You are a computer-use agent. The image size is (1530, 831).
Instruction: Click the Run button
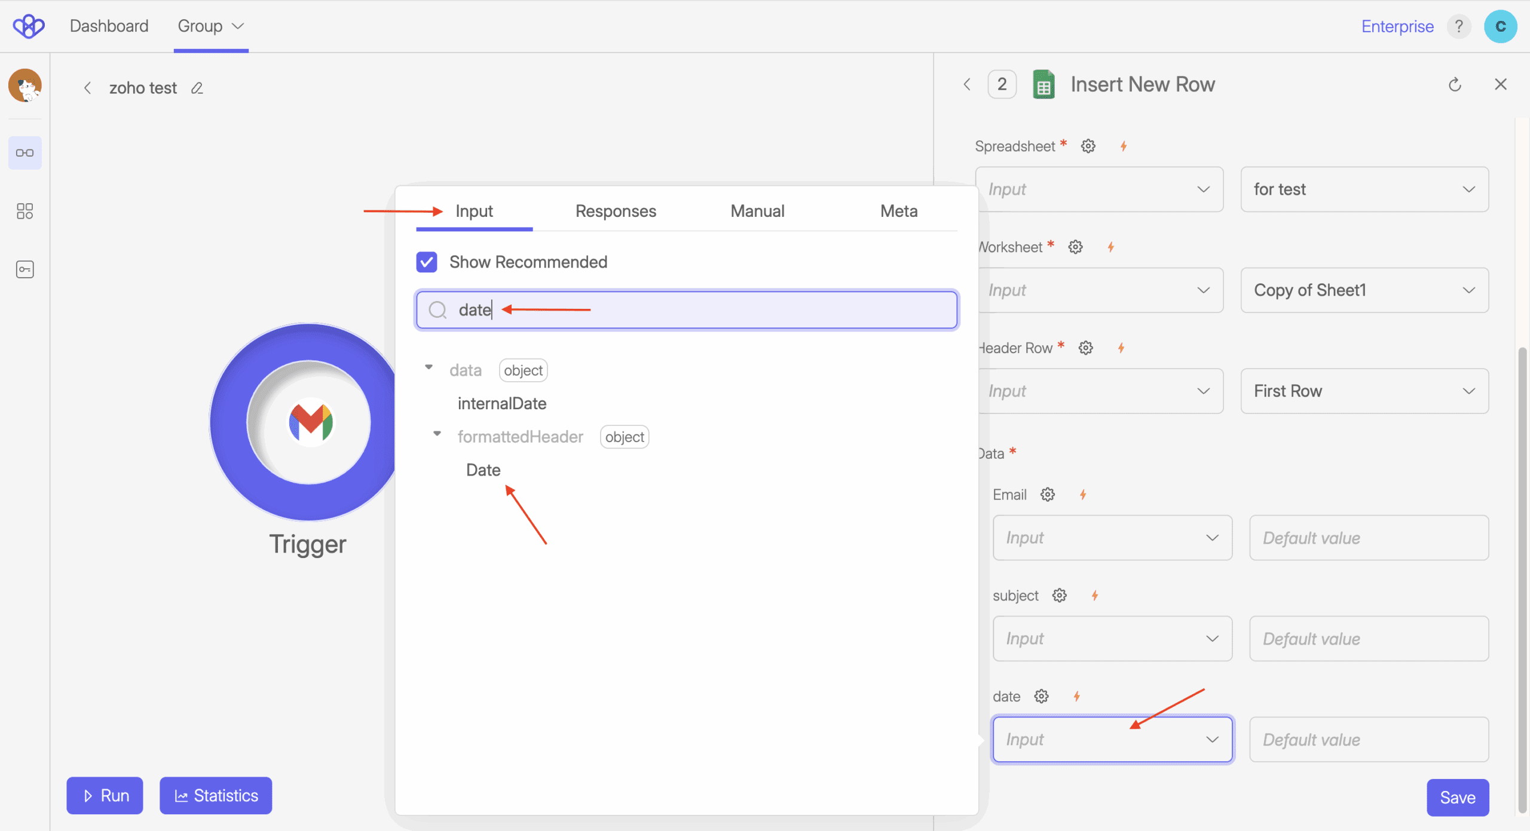(x=105, y=796)
